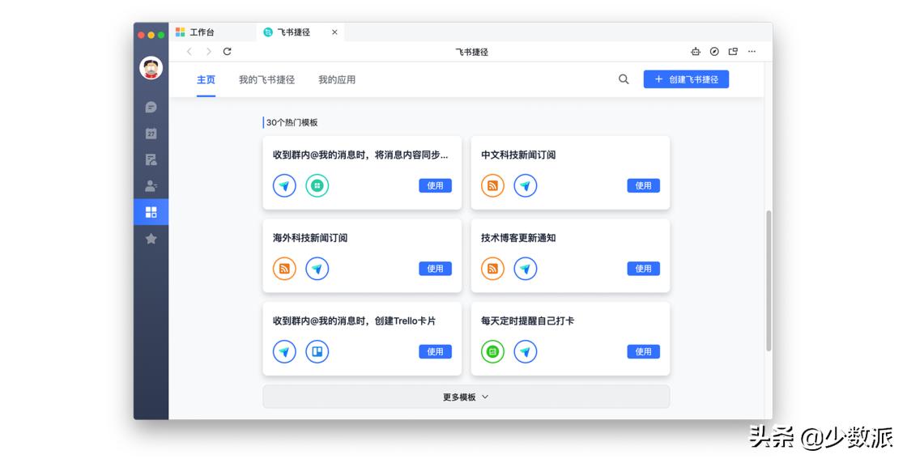
Task: Click the Feishu paper-plane icon in sync message card
Action: click(x=284, y=185)
